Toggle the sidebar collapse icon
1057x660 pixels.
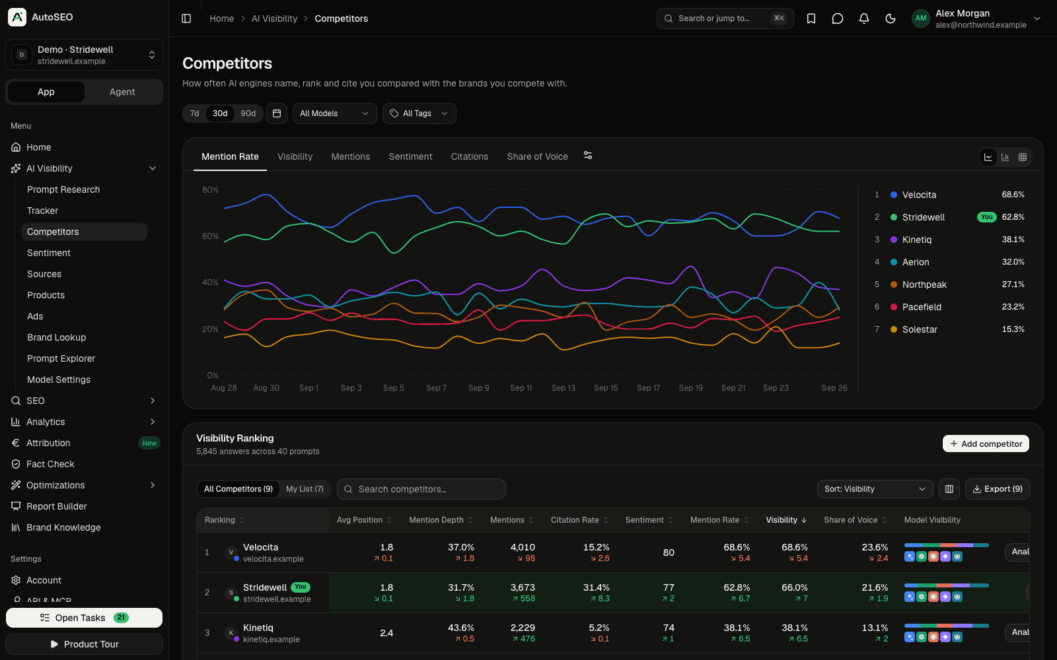pos(186,18)
